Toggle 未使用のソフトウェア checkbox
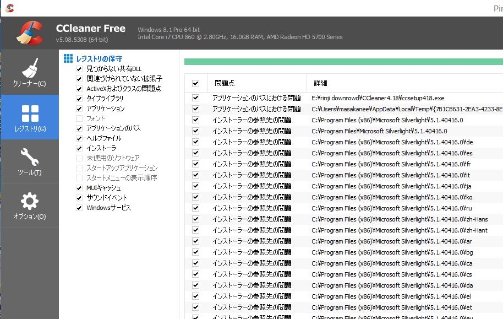 click(x=79, y=158)
